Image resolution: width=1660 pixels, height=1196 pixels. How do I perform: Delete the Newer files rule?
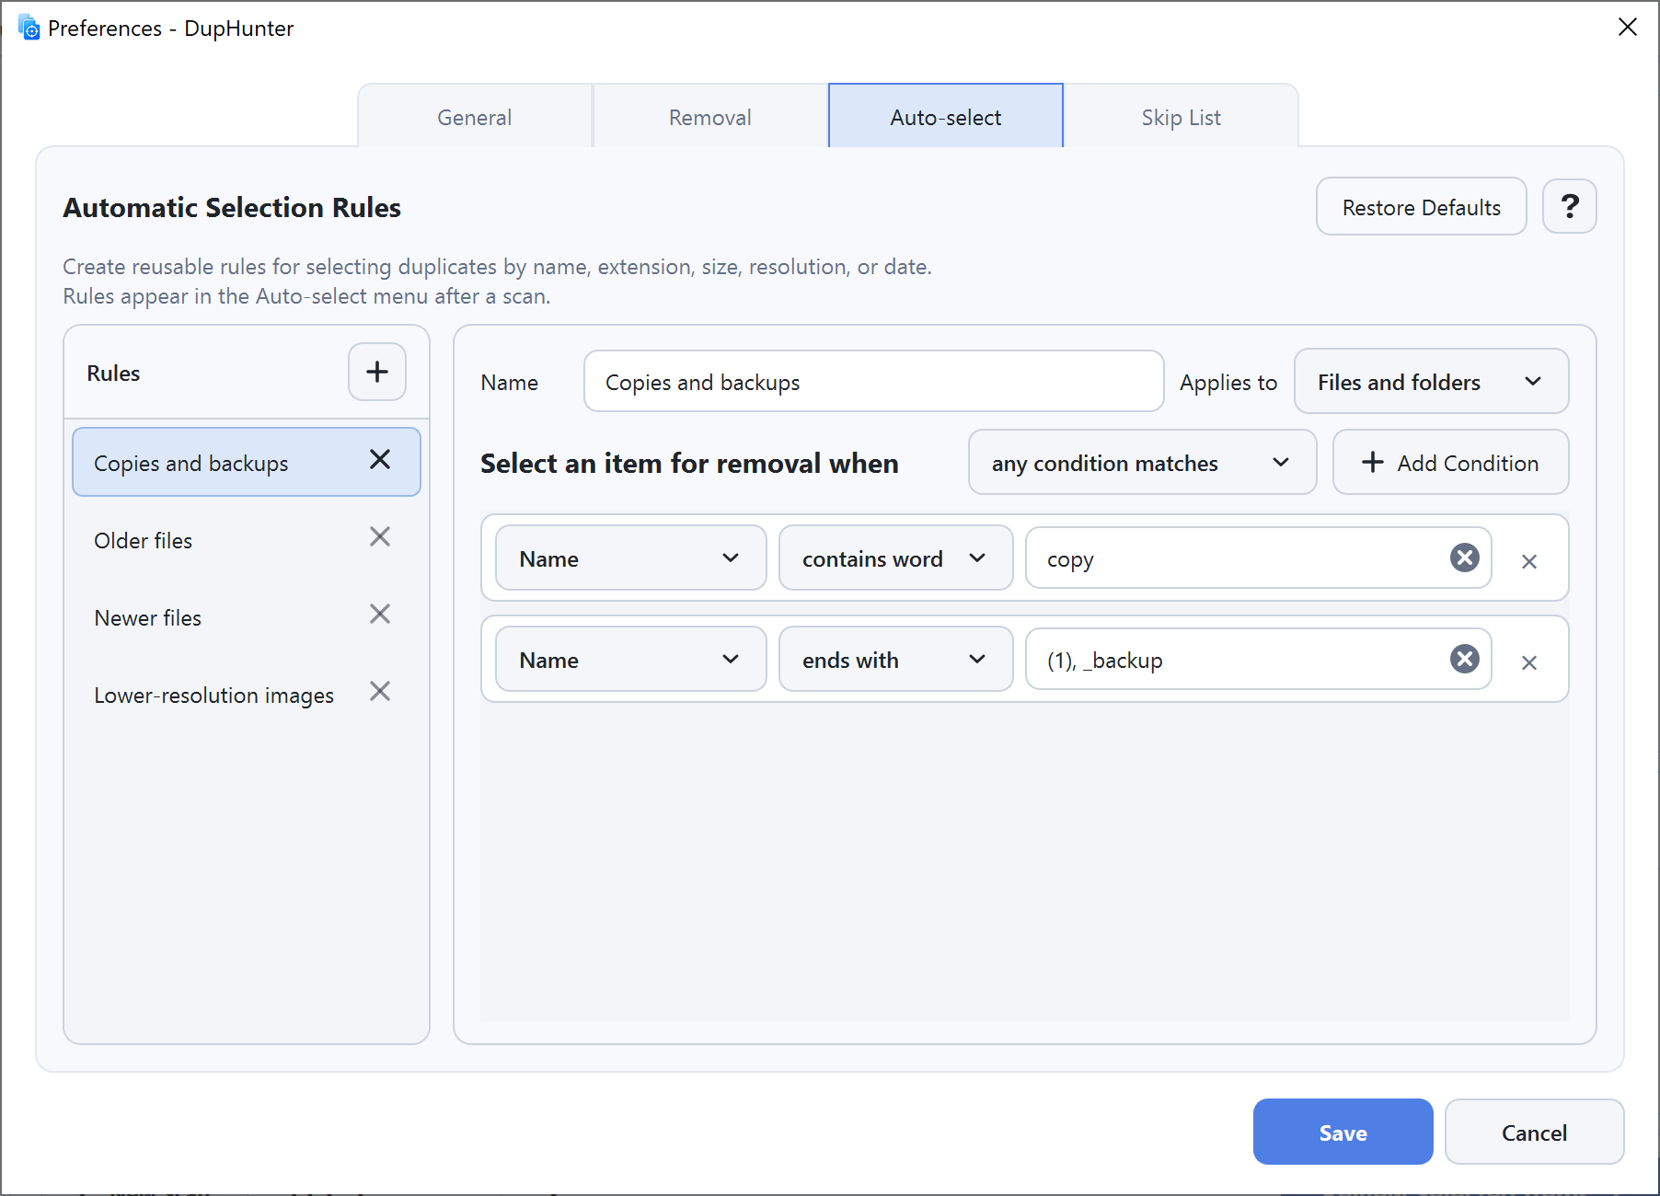380,614
